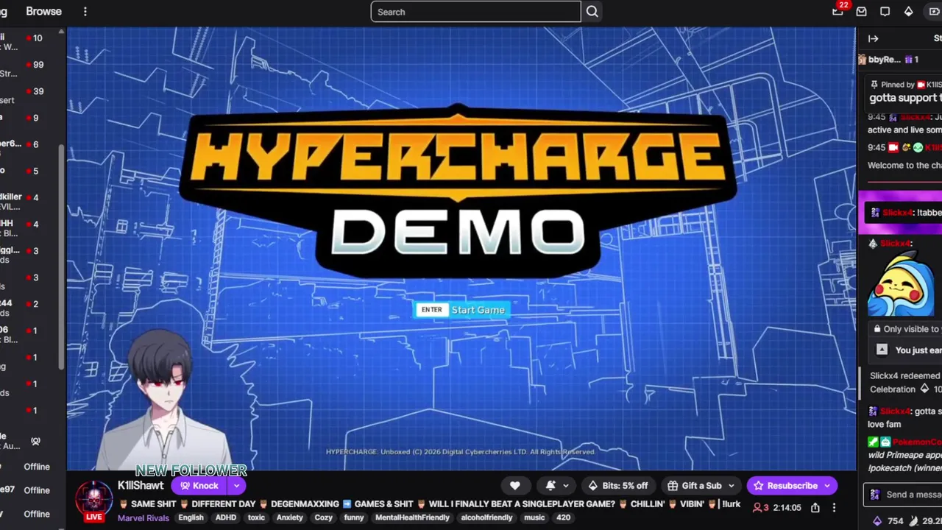Viewport: 942px width, 530px height.
Task: Click the pin icon on pinned message
Action: (874, 85)
